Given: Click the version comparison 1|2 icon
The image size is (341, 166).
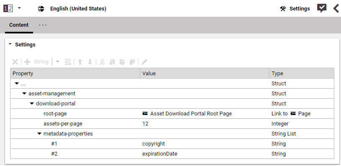Looking at the screenshot, I should pos(8,9).
